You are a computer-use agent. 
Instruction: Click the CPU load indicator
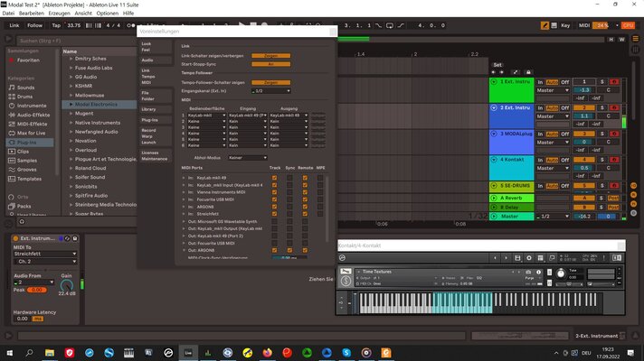pyautogui.click(x=628, y=25)
